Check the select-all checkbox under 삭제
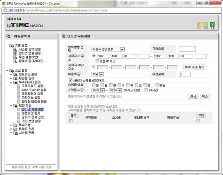223x175 pixels. pyautogui.click(x=198, y=121)
